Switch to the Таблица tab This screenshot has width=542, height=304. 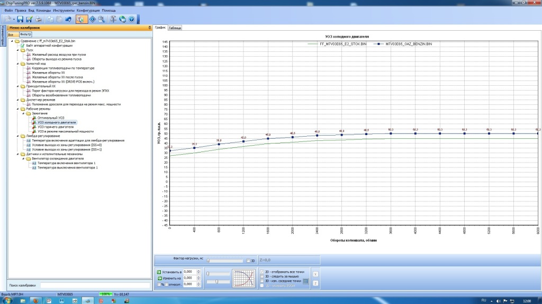tap(175, 28)
